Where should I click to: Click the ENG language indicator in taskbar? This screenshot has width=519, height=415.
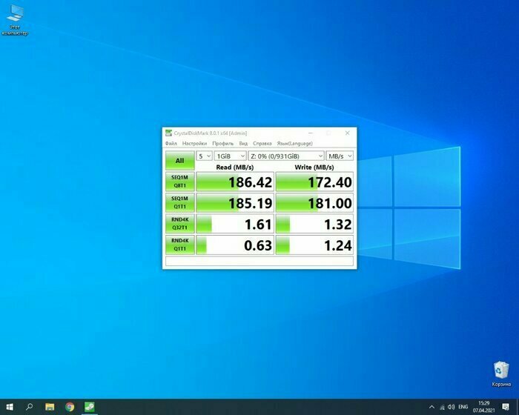coord(463,407)
